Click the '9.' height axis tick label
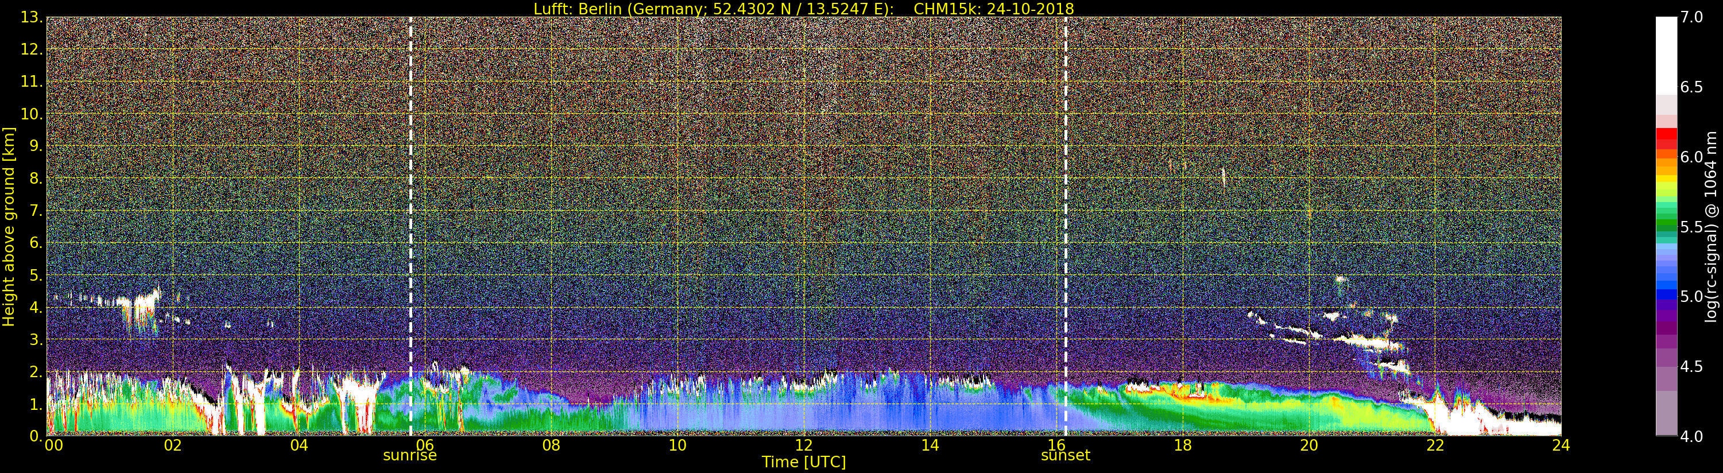Image resolution: width=1723 pixels, height=473 pixels. pyautogui.click(x=36, y=146)
